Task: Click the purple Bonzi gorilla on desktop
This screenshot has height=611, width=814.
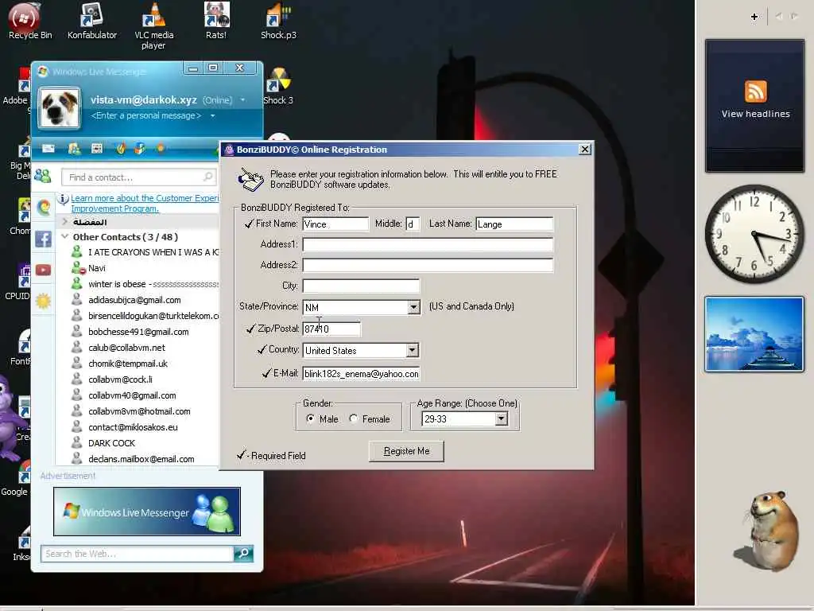Action: [x=10, y=420]
